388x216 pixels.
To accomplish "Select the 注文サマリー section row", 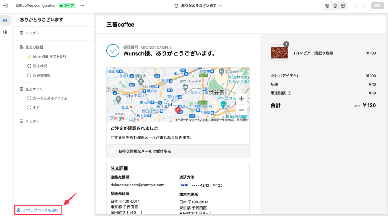I will click(53, 89).
